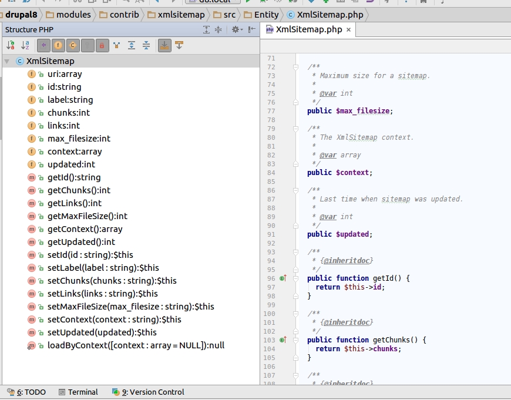This screenshot has width=511, height=400.
Task: Toggle red lock non-public members filter
Action: tap(102, 45)
